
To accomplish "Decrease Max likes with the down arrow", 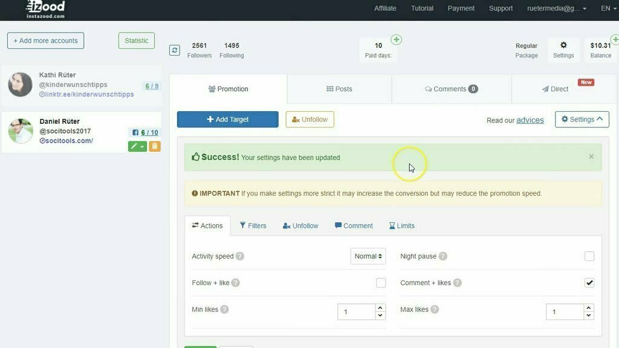I will coord(589,315).
